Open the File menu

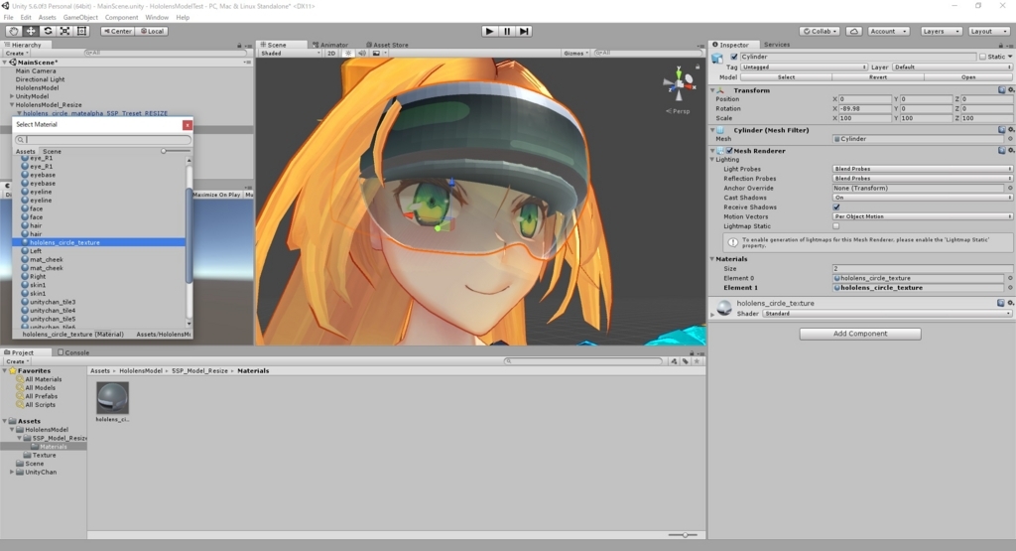pyautogui.click(x=8, y=18)
